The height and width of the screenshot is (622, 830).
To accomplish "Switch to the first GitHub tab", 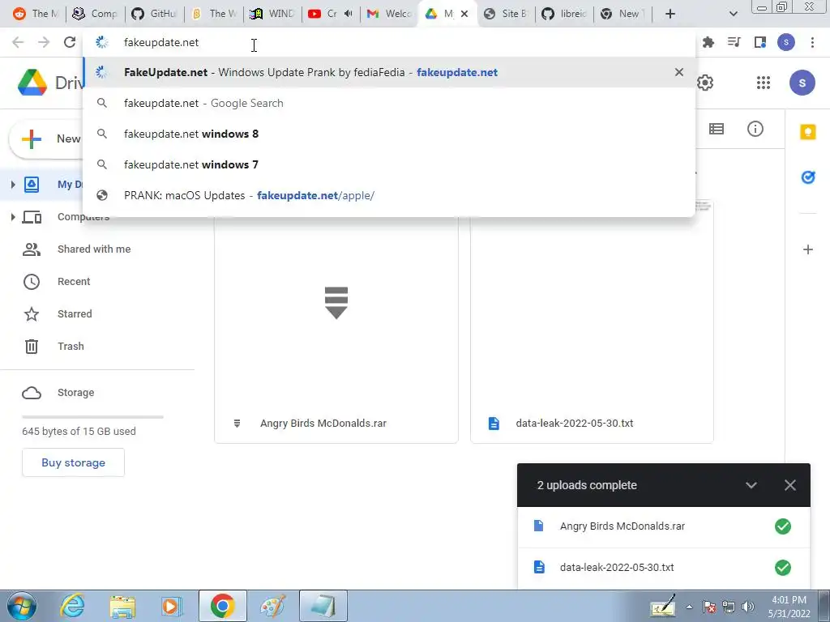I will click(154, 14).
